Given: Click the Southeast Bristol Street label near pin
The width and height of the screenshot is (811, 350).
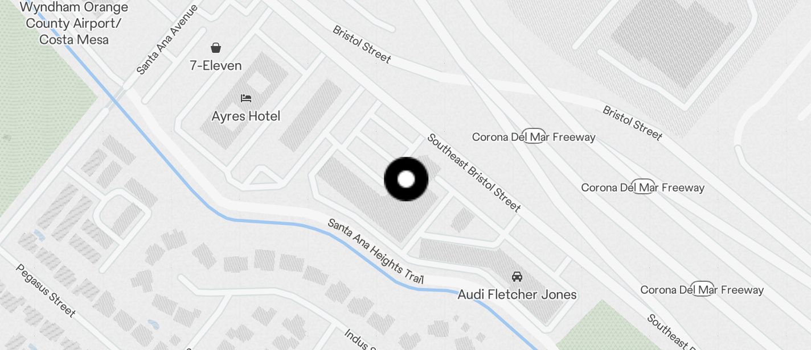Looking at the screenshot, I should pos(474,173).
